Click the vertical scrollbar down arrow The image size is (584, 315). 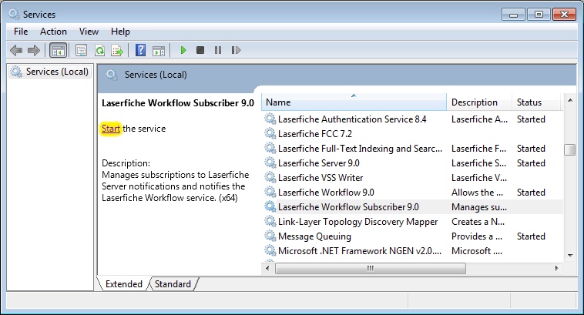570,255
